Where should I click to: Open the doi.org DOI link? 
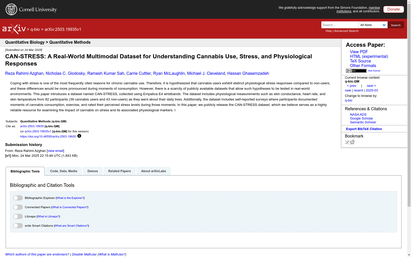(x=48, y=137)
